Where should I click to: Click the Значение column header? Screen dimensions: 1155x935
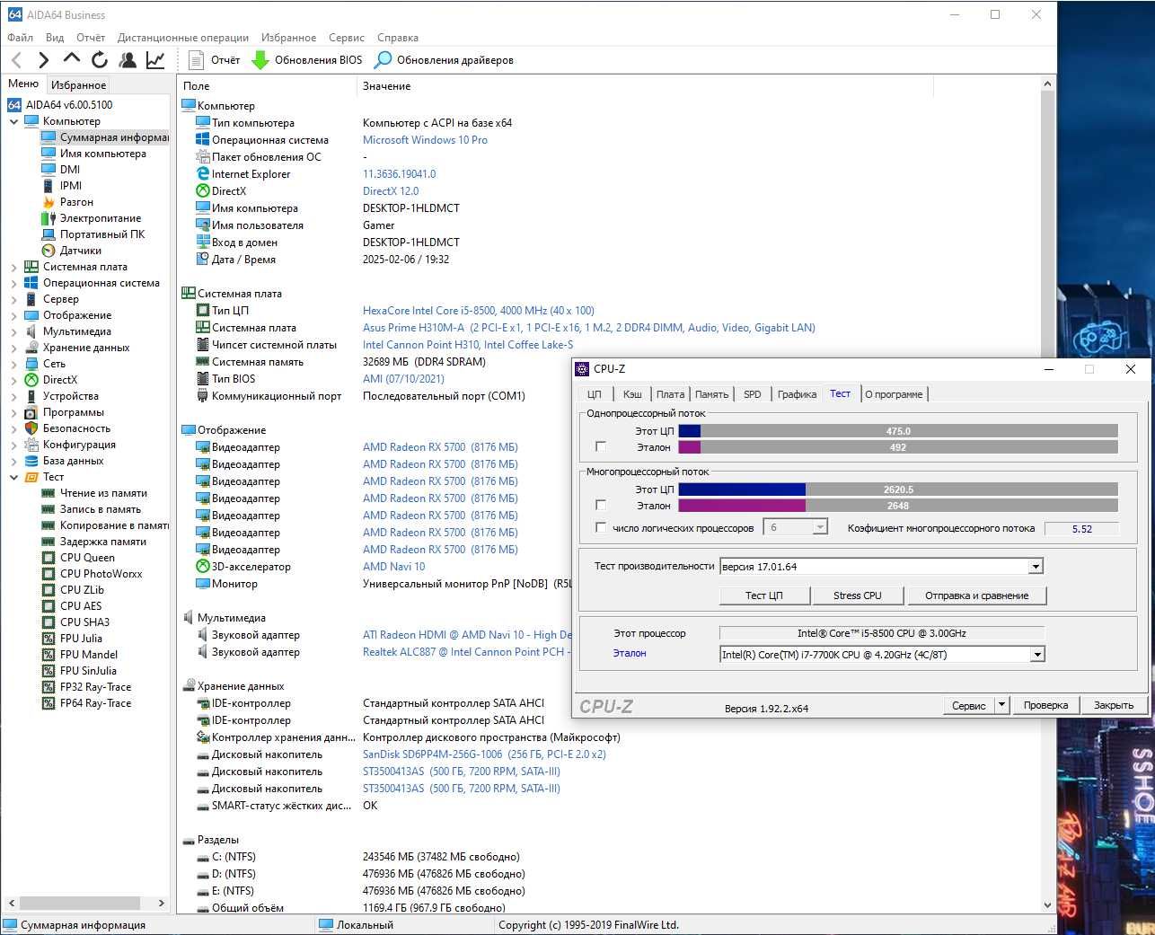(645, 86)
